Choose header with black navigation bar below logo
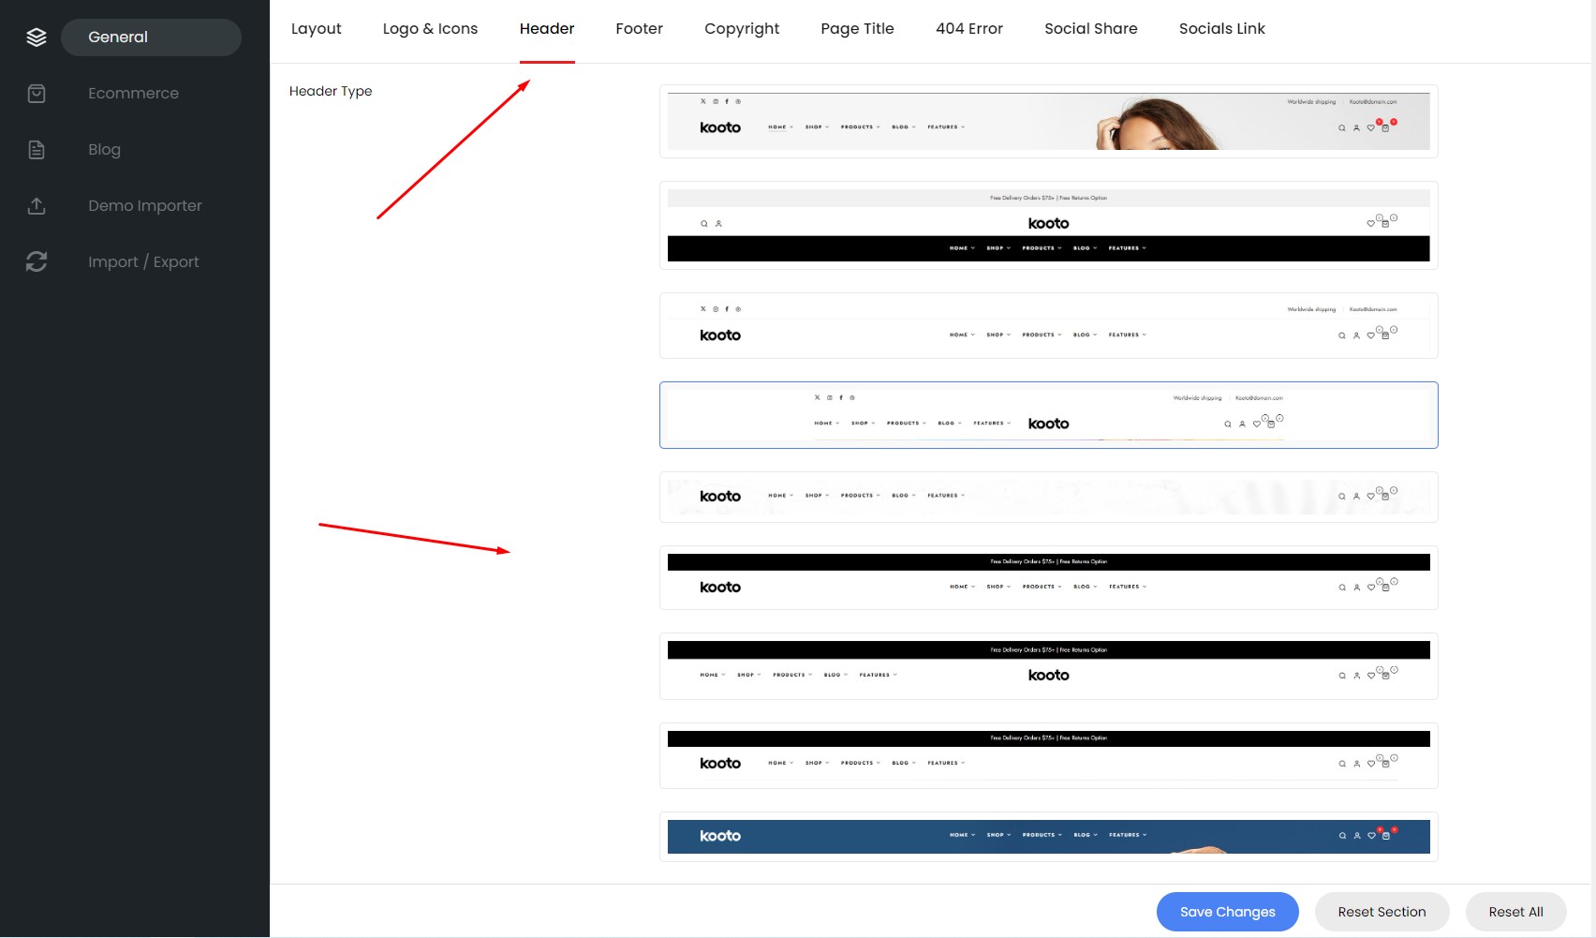Viewport: 1596px width, 938px height. coord(1048,226)
